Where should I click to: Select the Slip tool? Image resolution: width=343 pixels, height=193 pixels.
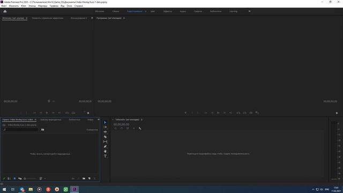point(105,142)
